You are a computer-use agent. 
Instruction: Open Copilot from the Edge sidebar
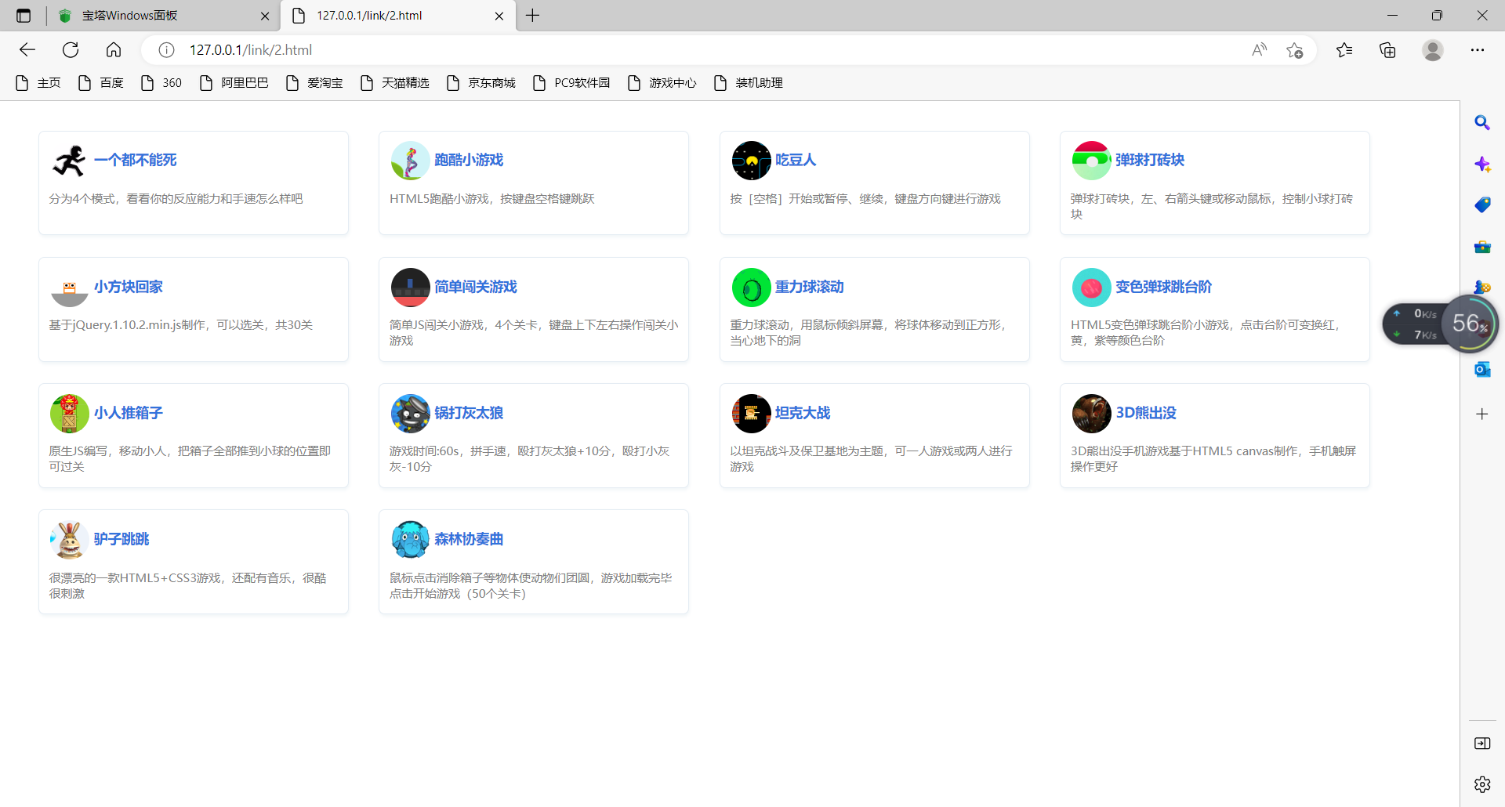coord(1483,165)
